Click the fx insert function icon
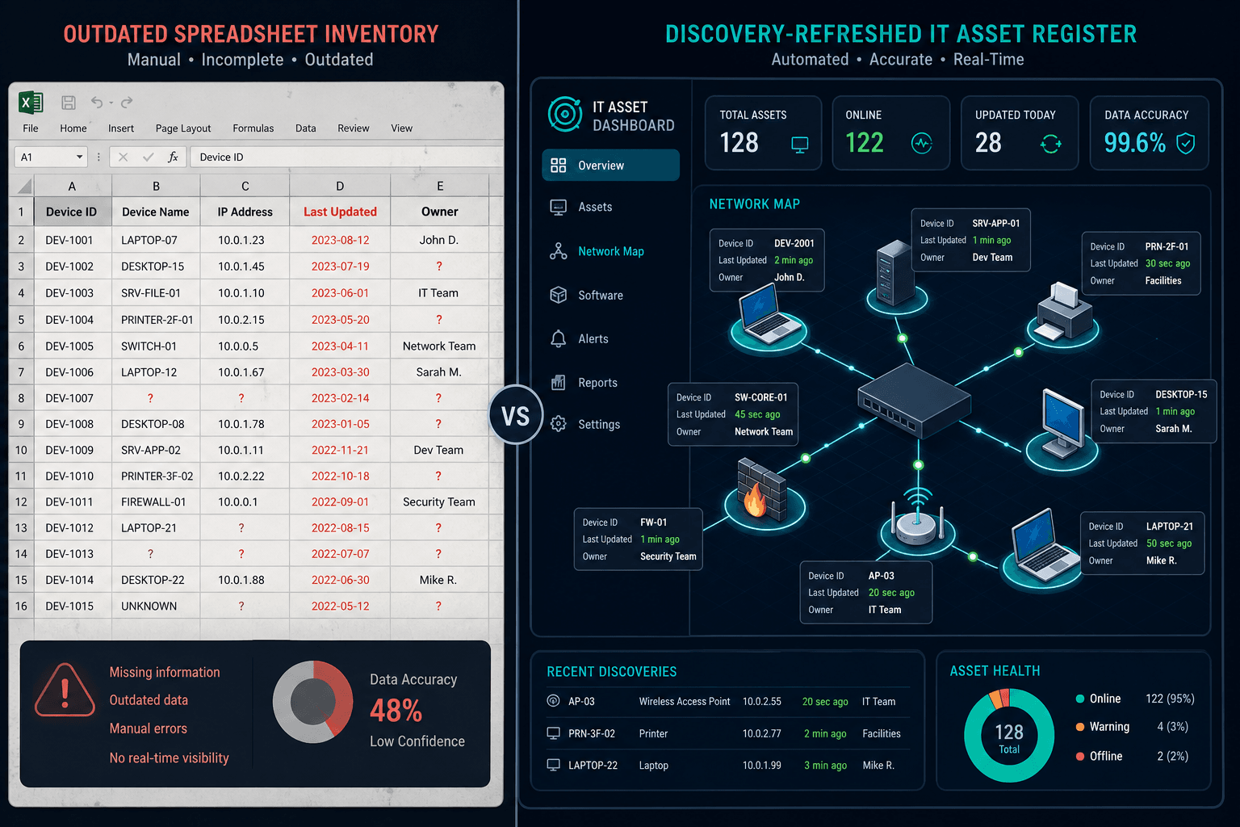The width and height of the screenshot is (1240, 827). (173, 157)
